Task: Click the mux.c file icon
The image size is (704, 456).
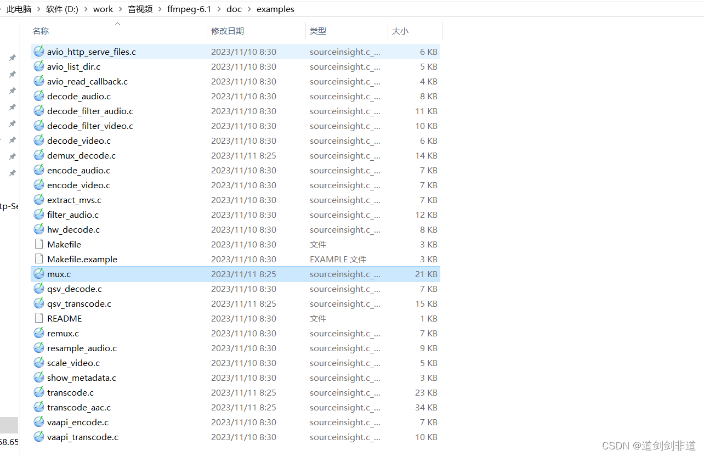Action: (38, 274)
